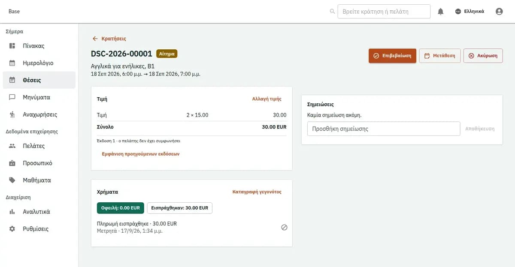The image size is (515, 267).
Task: Click the globe language icon
Action: [x=458, y=12]
